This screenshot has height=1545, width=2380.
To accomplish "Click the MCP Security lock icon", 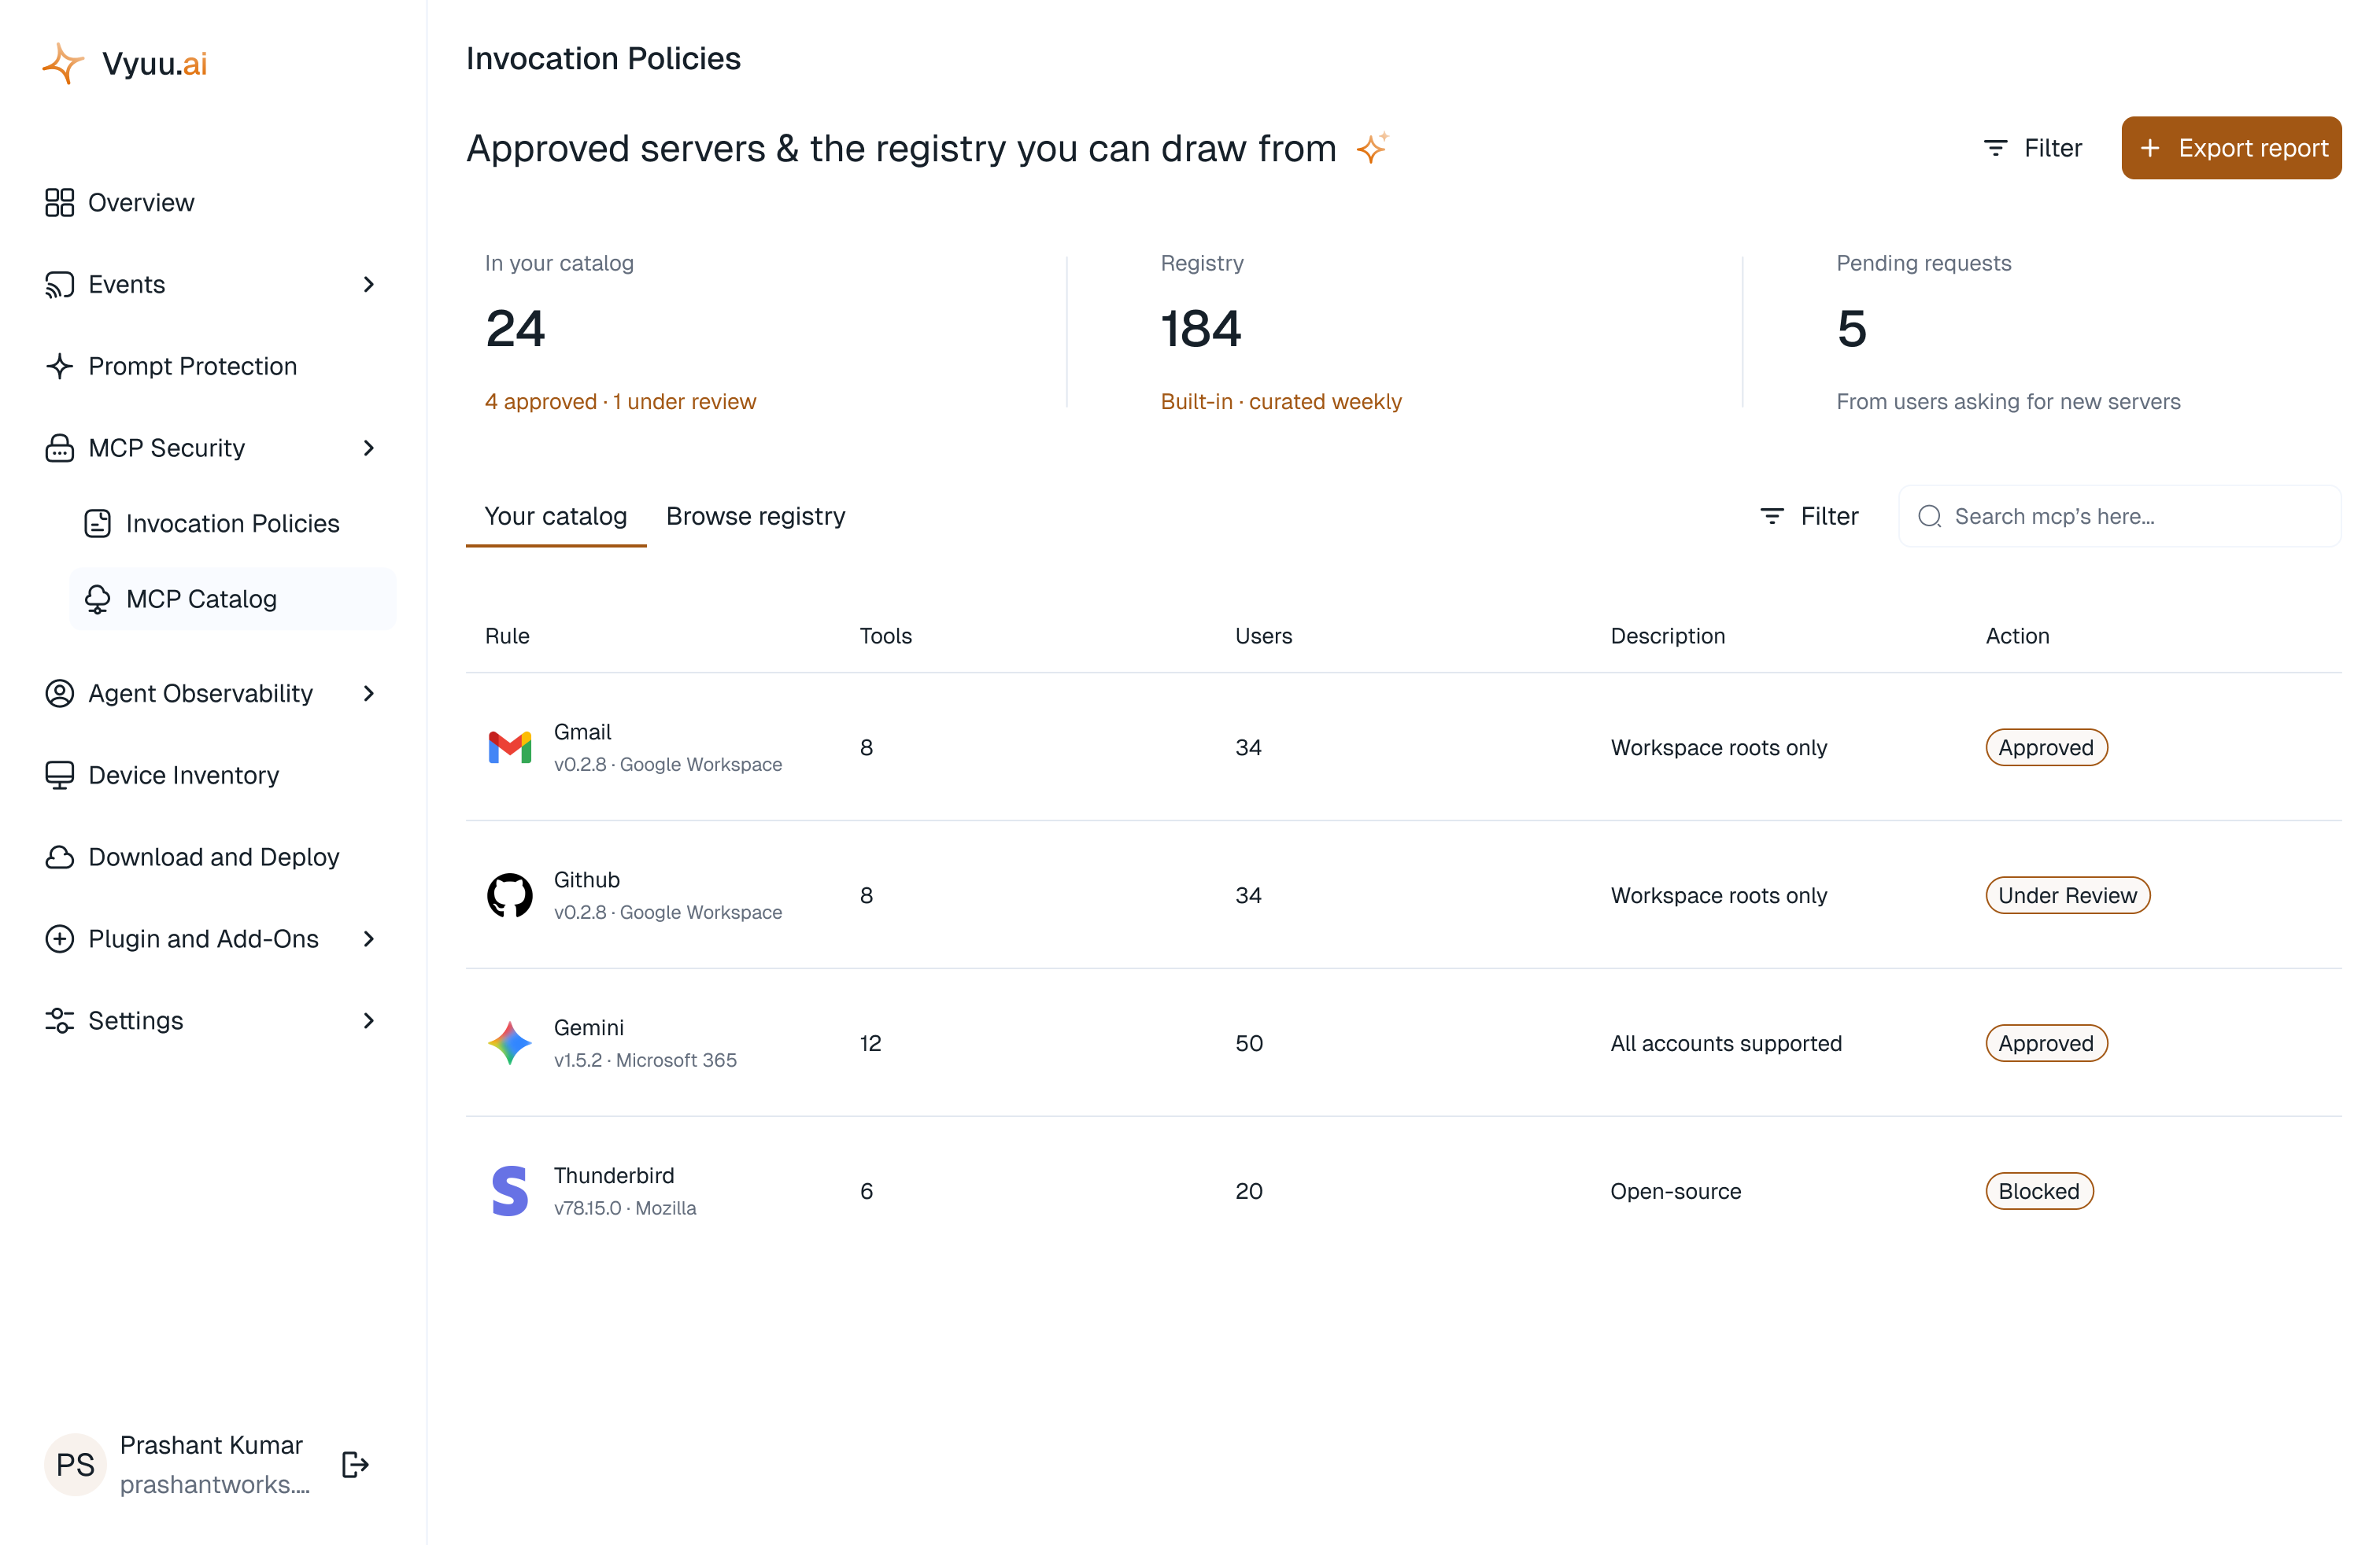I will [59, 448].
